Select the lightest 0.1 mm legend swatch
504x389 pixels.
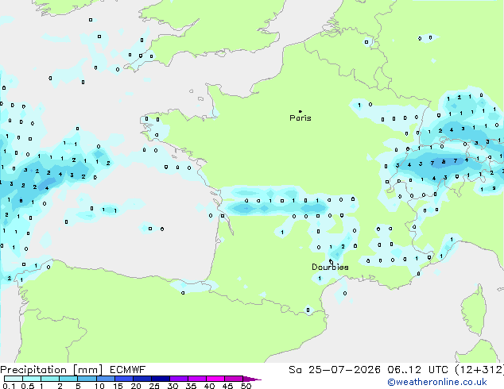(x=14, y=379)
